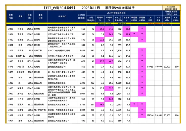Click the CB流通% column header
Image resolution: width=186 pixels, height=131 pixels.
(x=175, y=19)
